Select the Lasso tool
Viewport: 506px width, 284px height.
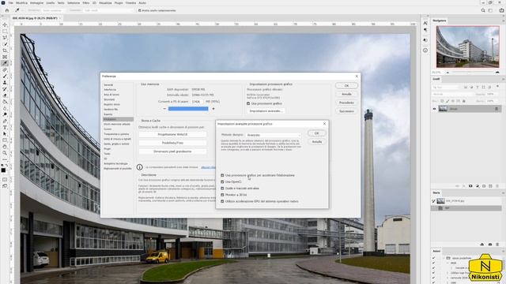click(5, 38)
